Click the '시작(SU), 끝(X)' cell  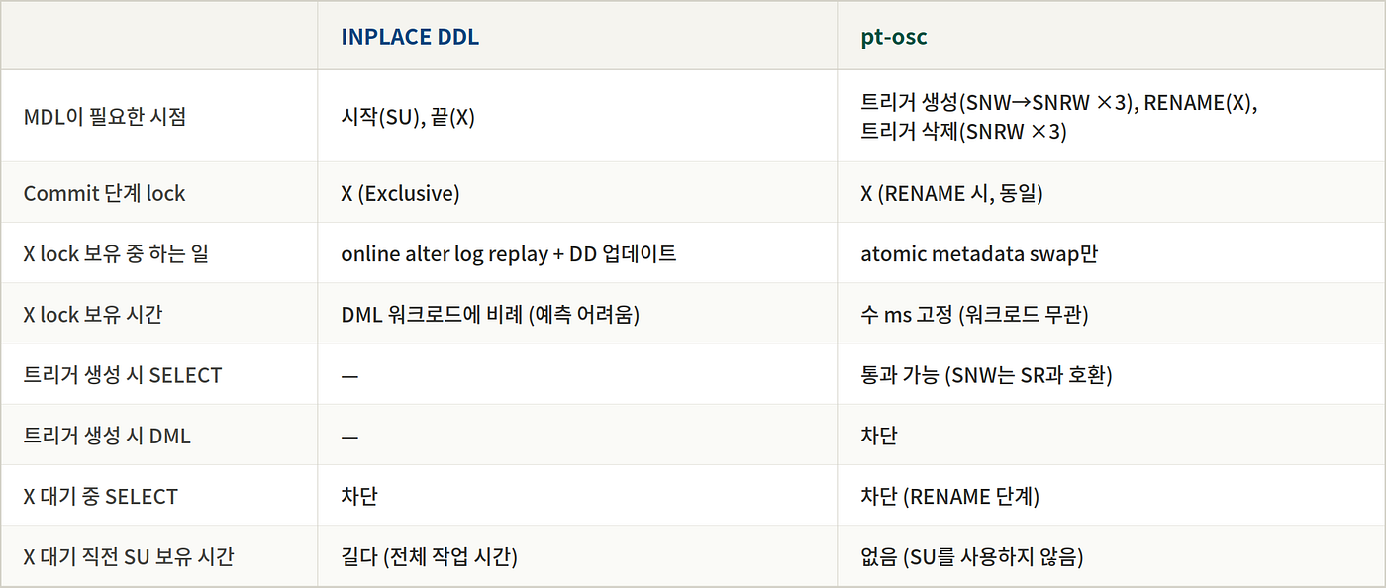(x=408, y=117)
